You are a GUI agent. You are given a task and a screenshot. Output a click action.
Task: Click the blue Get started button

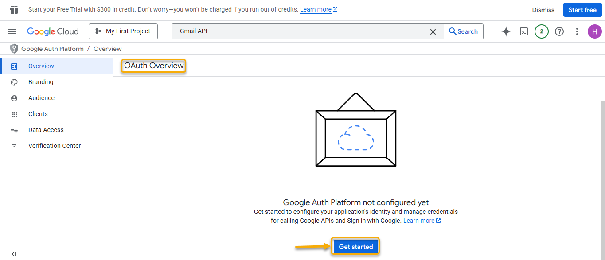click(355, 247)
